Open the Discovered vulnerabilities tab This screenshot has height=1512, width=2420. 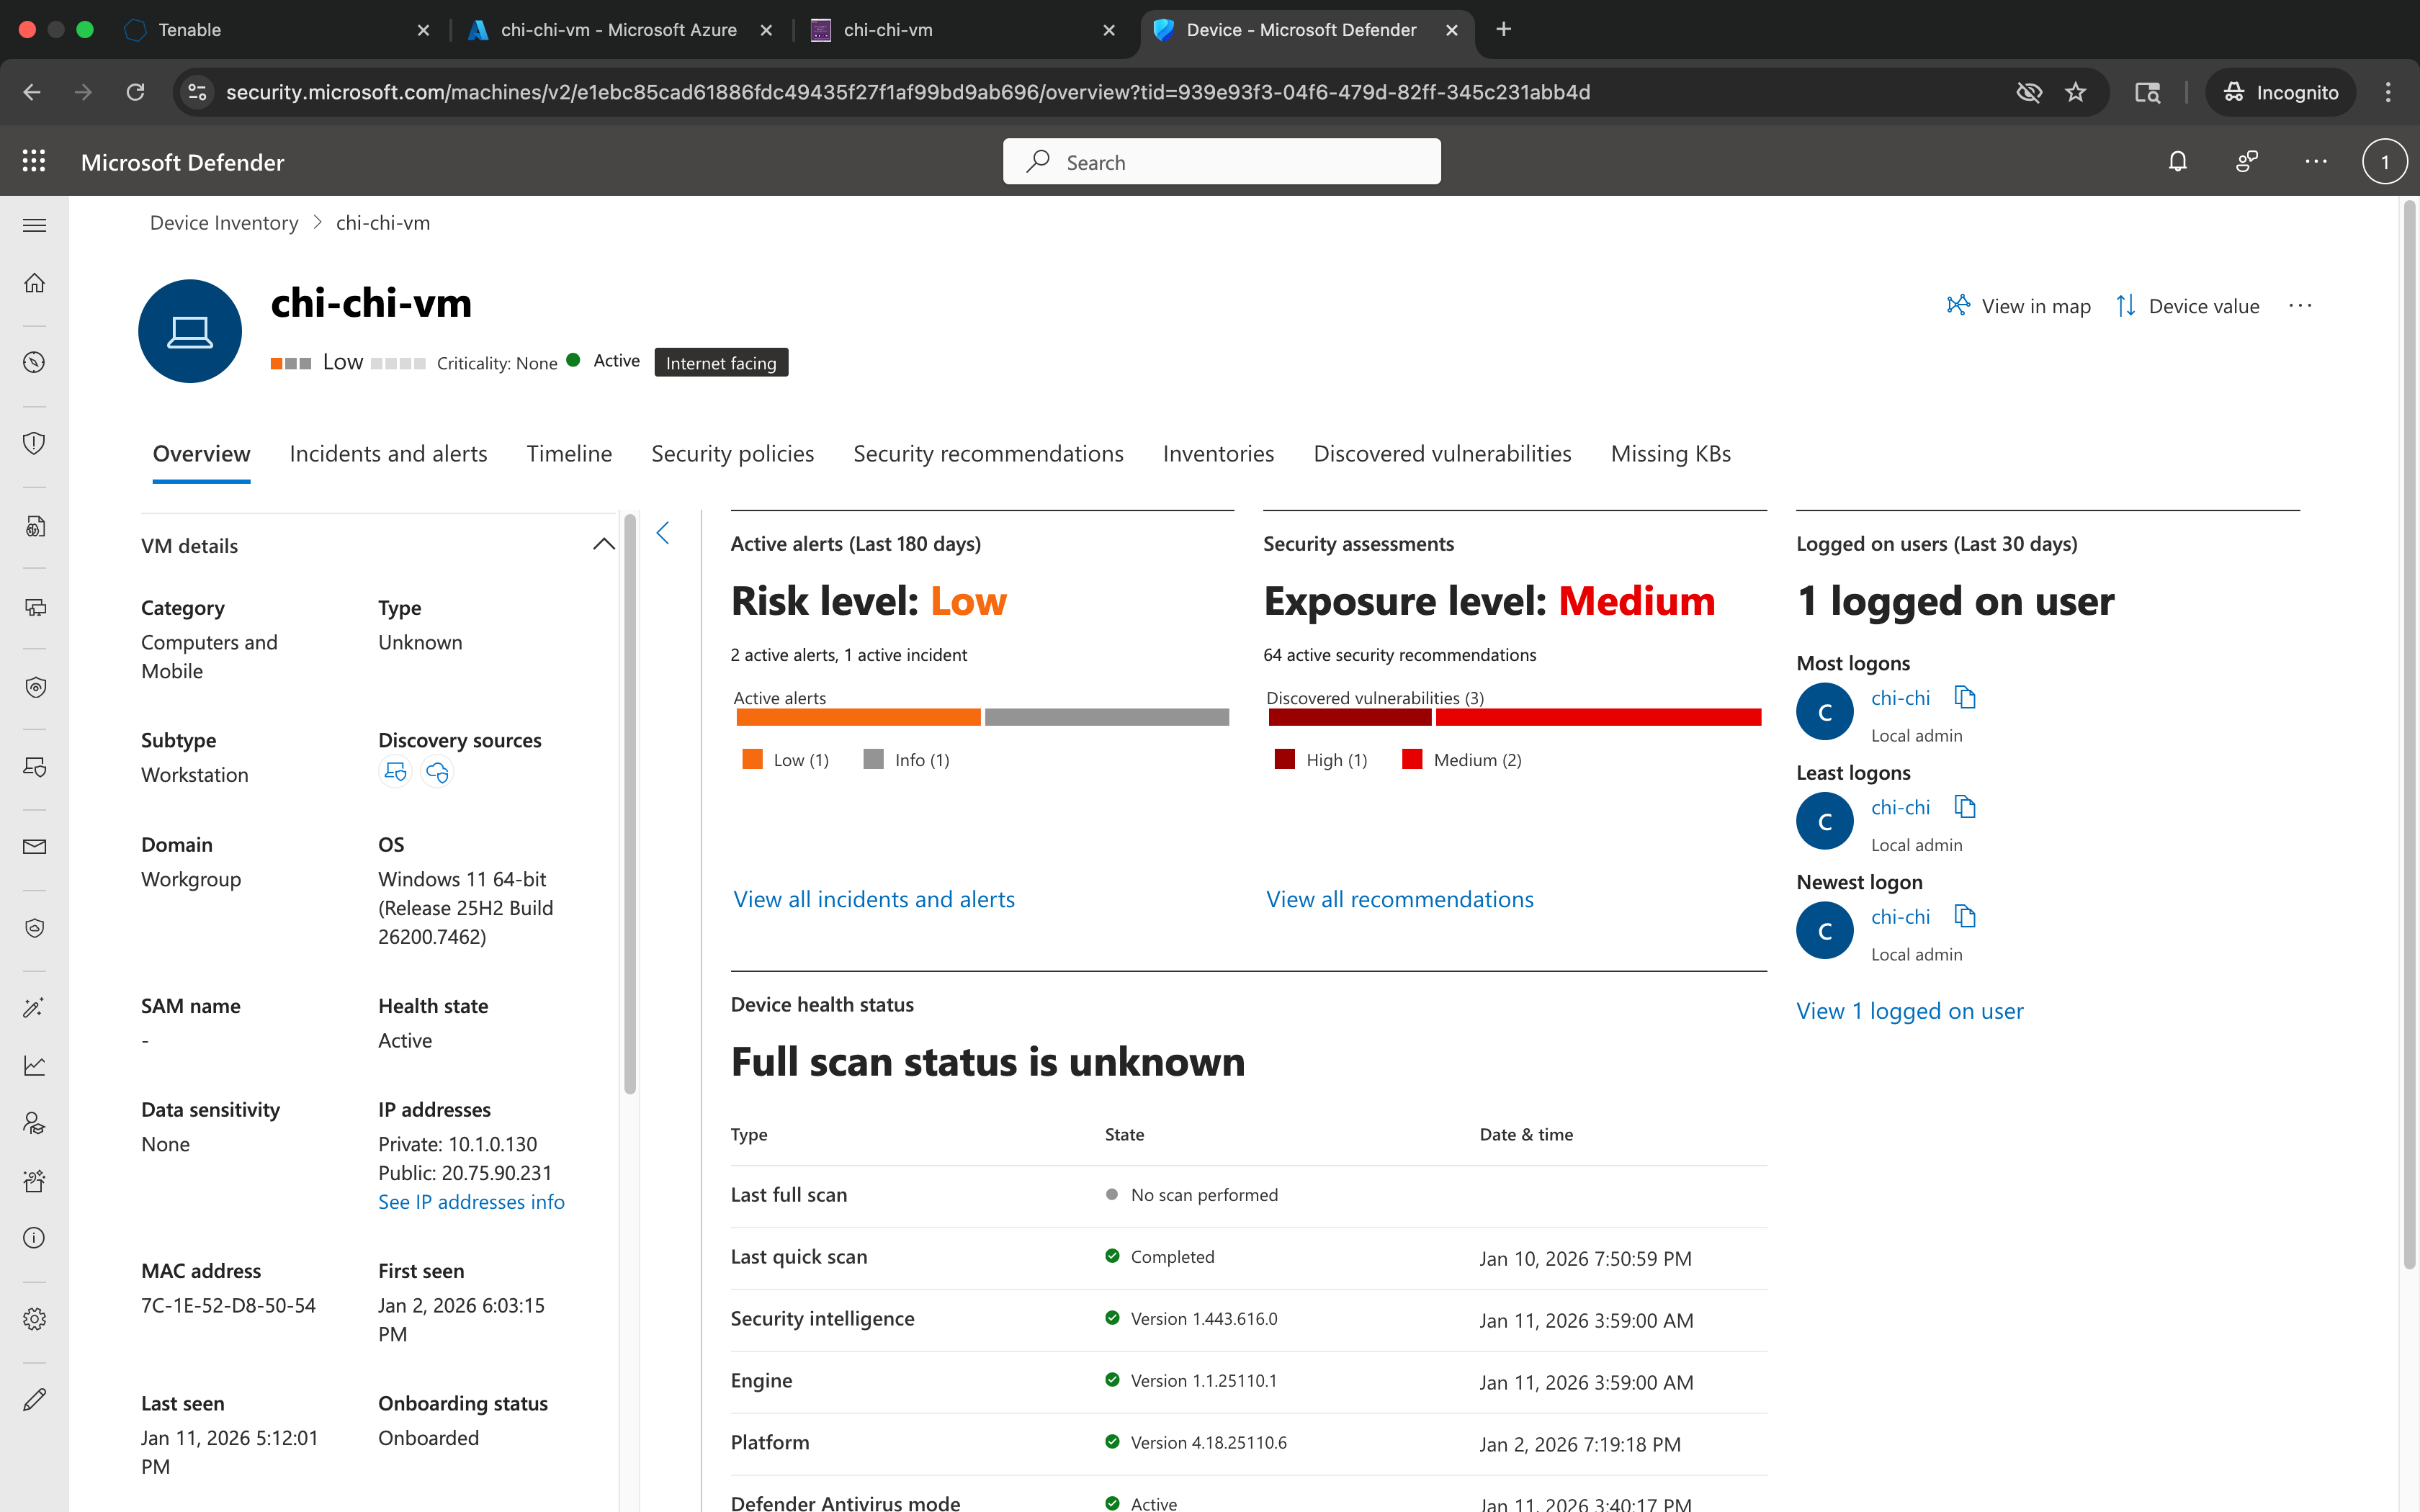(x=1442, y=454)
